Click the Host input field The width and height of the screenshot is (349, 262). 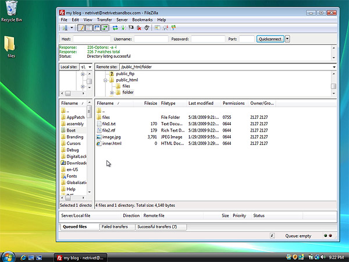pos(92,39)
